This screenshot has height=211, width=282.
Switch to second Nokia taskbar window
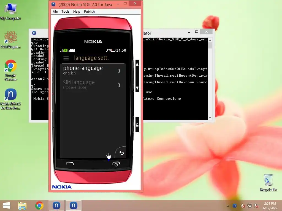pos(73,206)
